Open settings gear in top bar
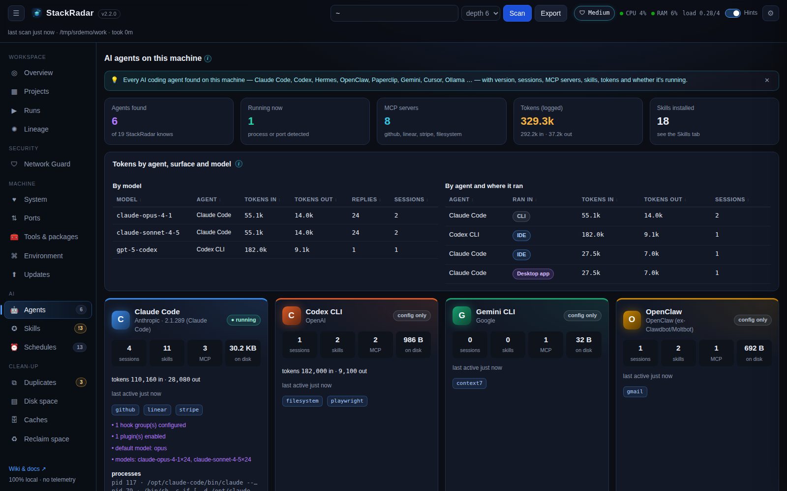The image size is (787, 491). coord(771,13)
